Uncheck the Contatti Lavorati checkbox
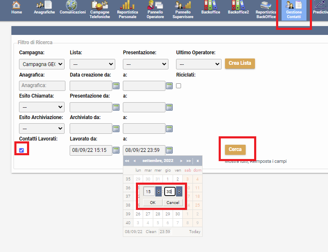Screen dimensions: 328x252 point(22,150)
